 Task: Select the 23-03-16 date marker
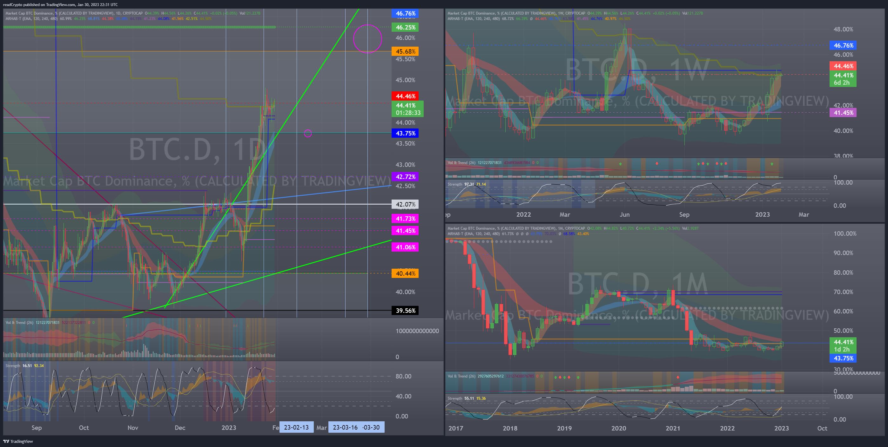(345, 427)
